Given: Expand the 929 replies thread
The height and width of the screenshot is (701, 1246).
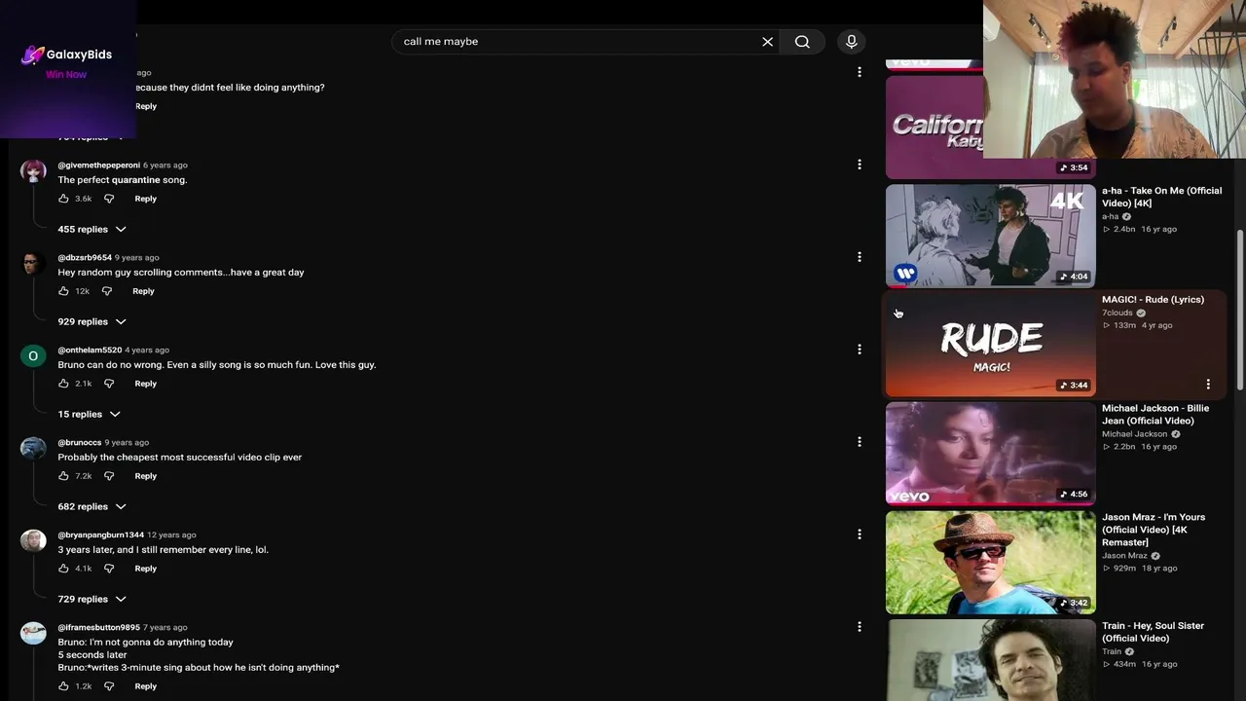Looking at the screenshot, I should tap(92, 321).
